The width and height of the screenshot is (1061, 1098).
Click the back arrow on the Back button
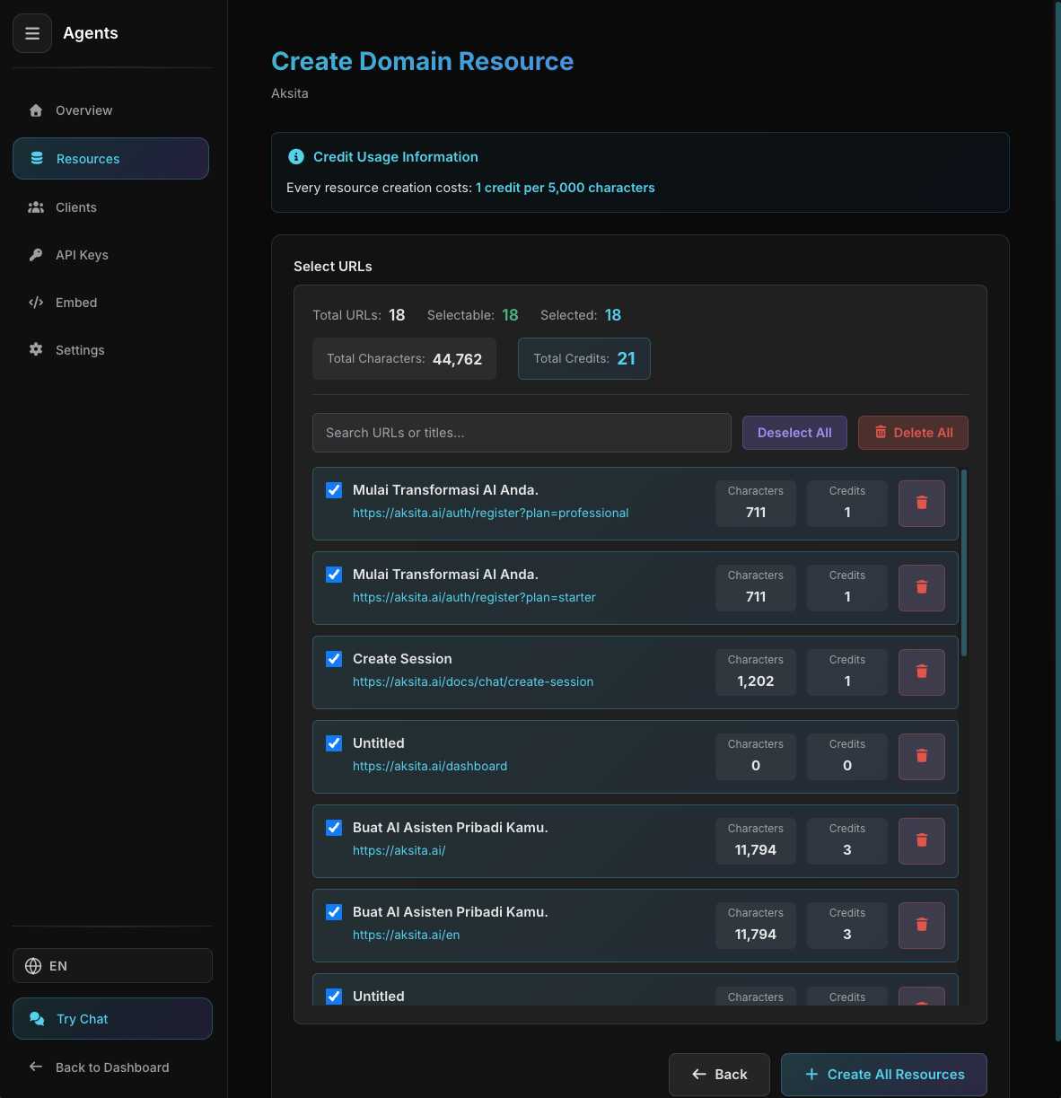coord(699,1074)
